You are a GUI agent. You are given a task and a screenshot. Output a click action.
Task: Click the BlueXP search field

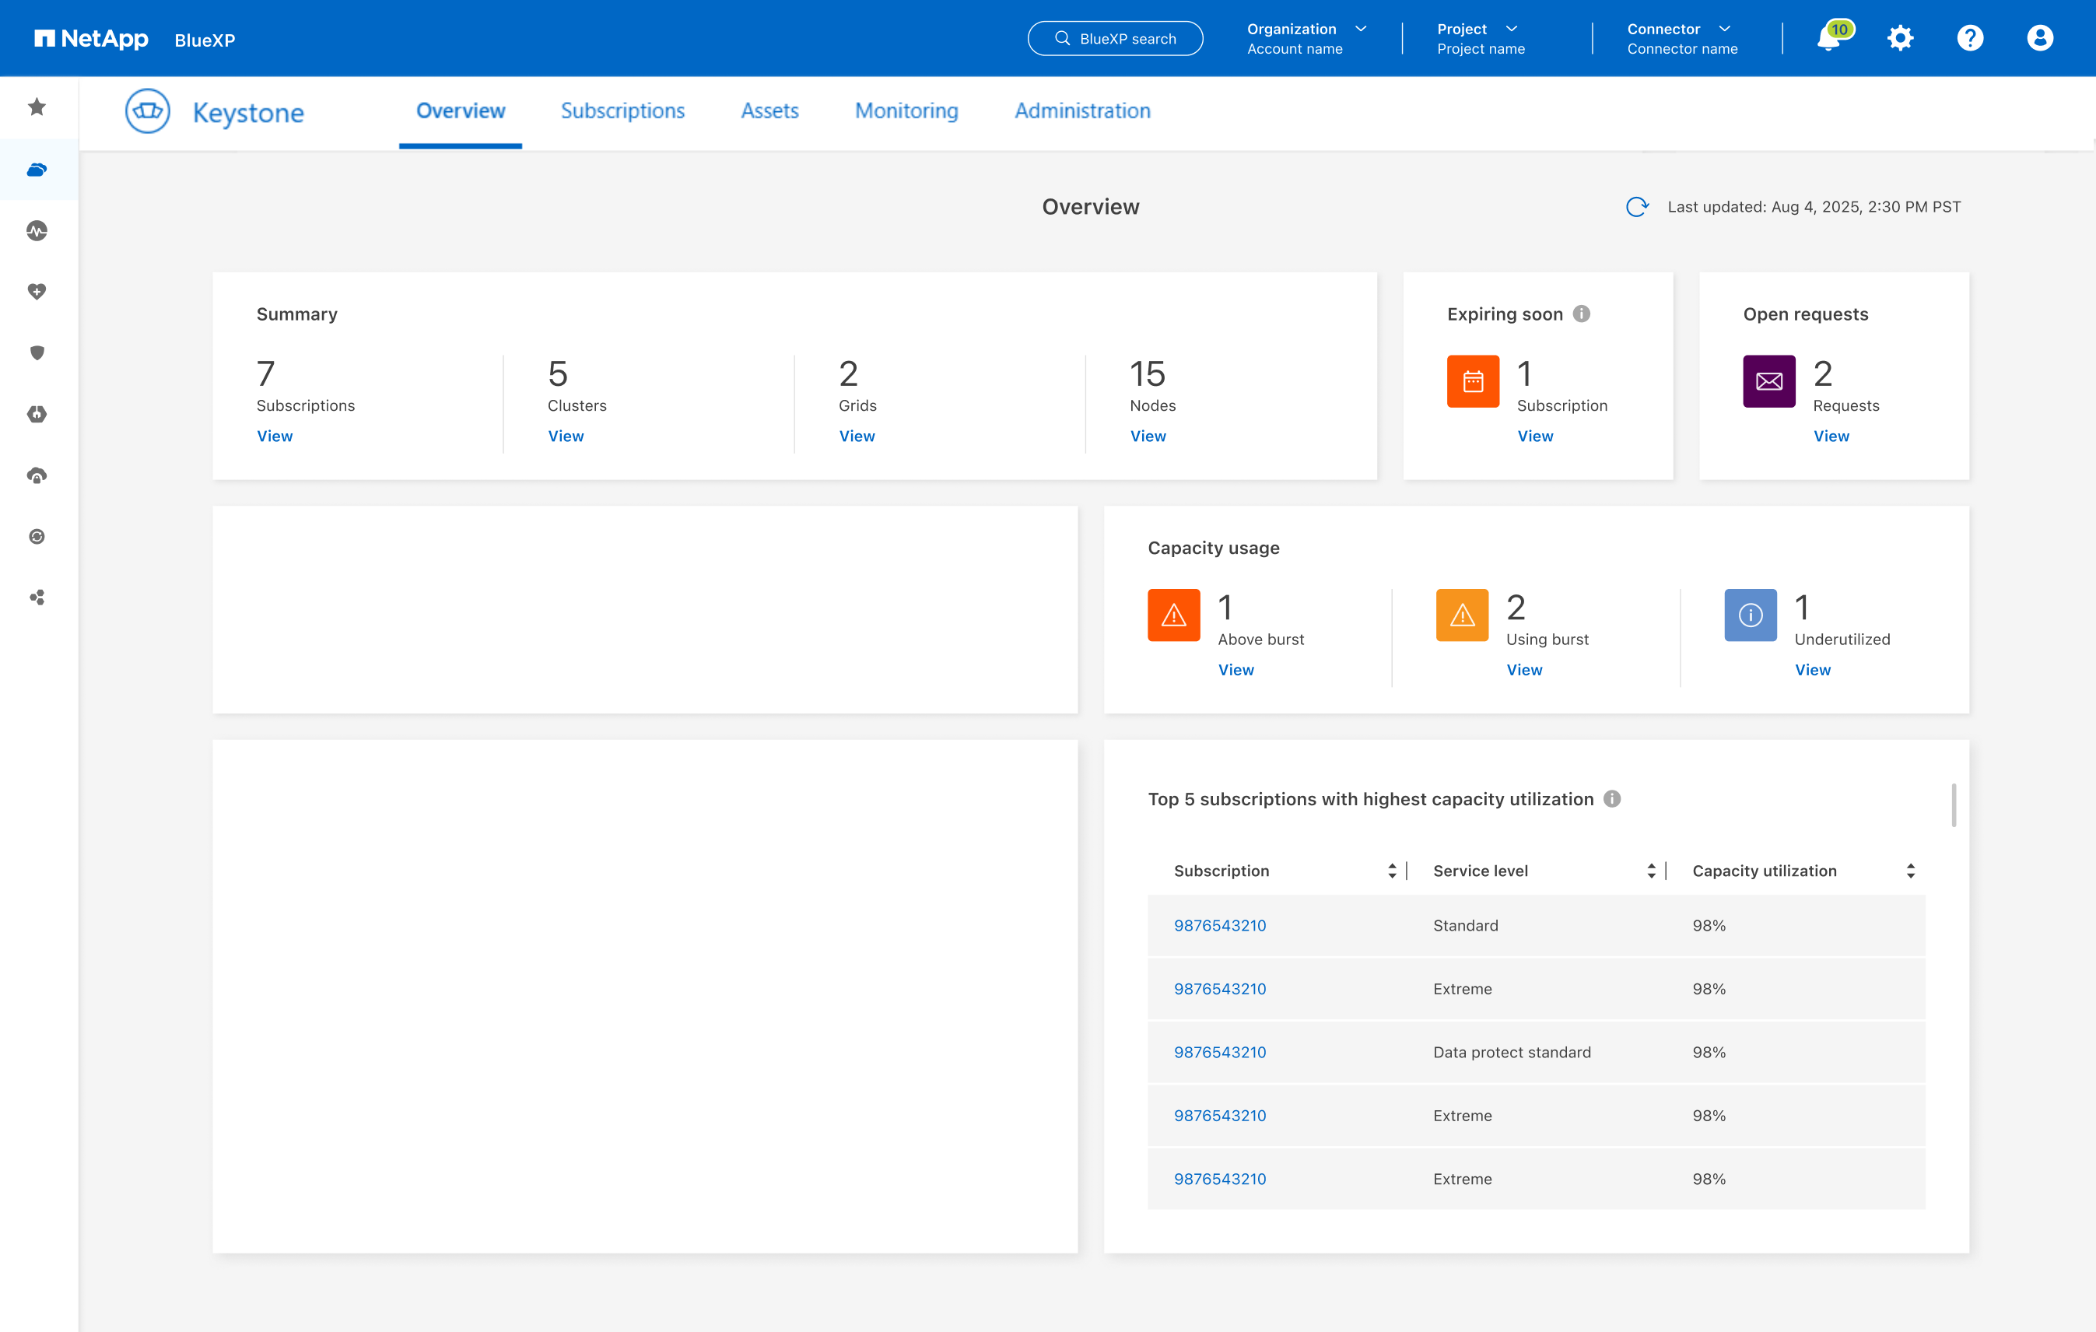point(1115,39)
